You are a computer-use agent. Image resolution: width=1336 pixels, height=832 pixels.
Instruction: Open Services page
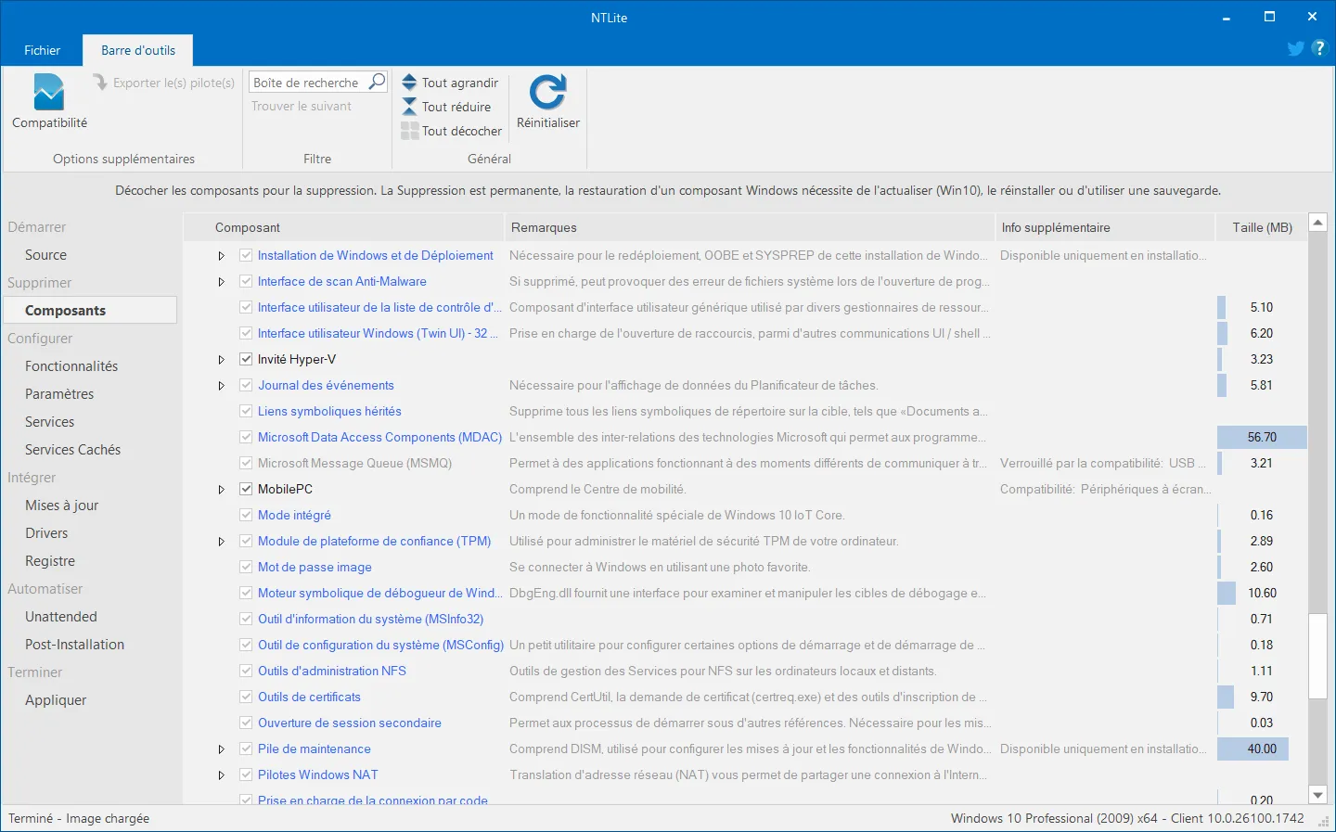[49, 422]
